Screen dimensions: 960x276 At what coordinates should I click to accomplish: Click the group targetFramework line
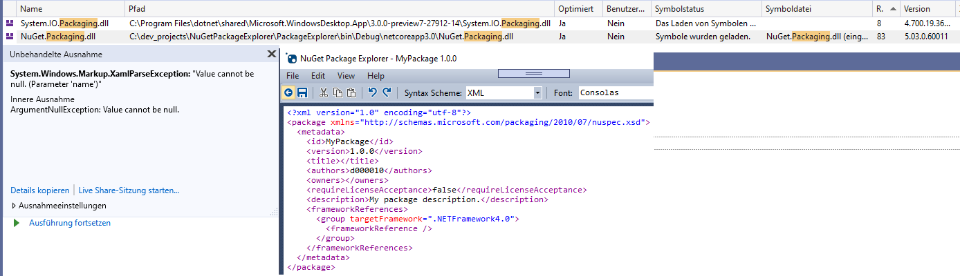[417, 219]
